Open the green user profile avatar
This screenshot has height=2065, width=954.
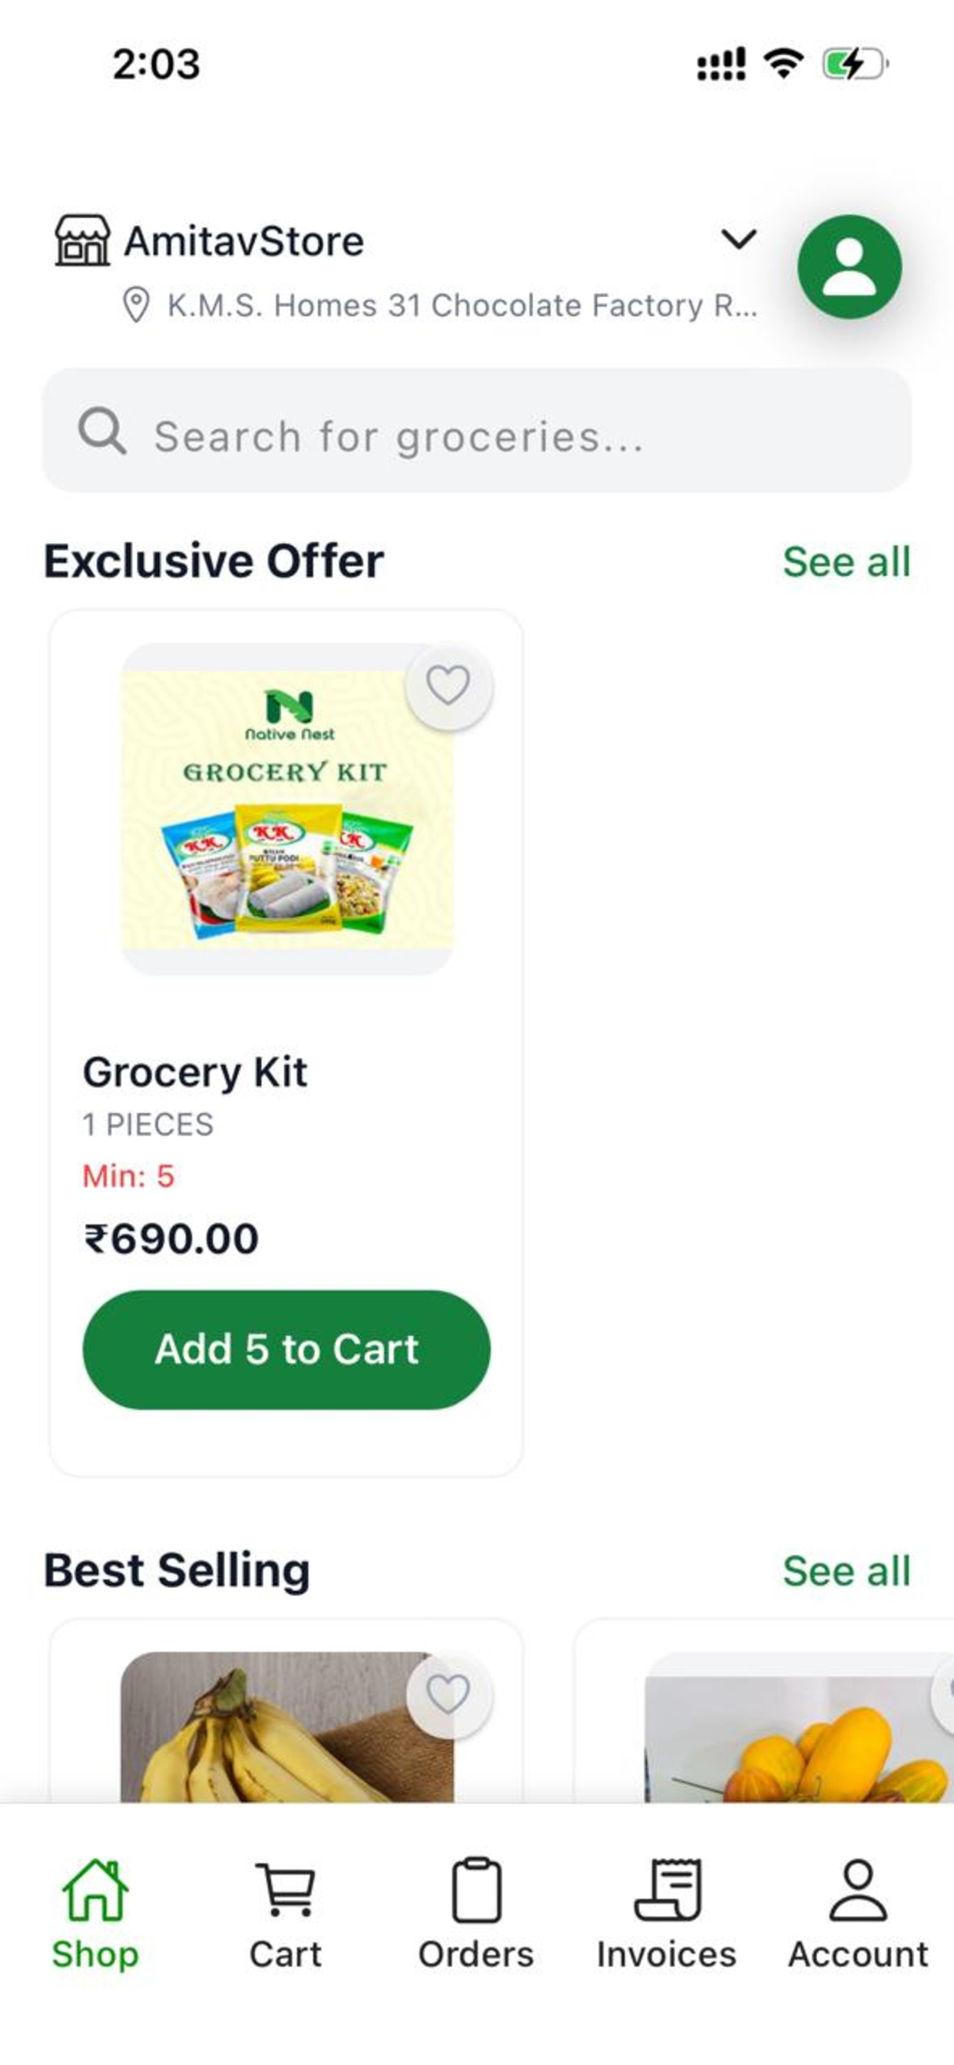click(x=849, y=267)
